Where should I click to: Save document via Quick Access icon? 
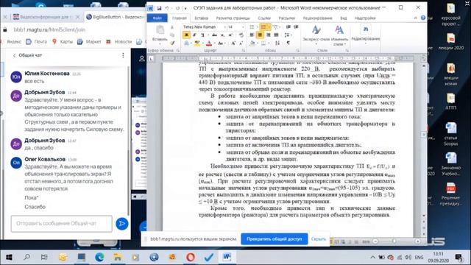(159, 8)
